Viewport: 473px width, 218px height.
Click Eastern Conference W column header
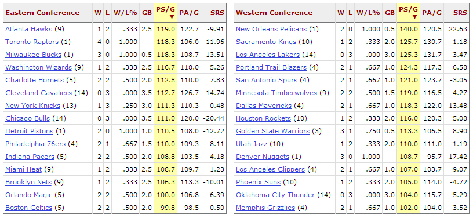(98, 13)
